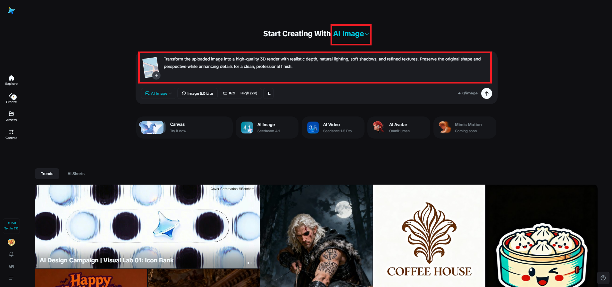The image size is (612, 287).
Task: Submit prompt with the up-arrow button
Action: tap(486, 93)
